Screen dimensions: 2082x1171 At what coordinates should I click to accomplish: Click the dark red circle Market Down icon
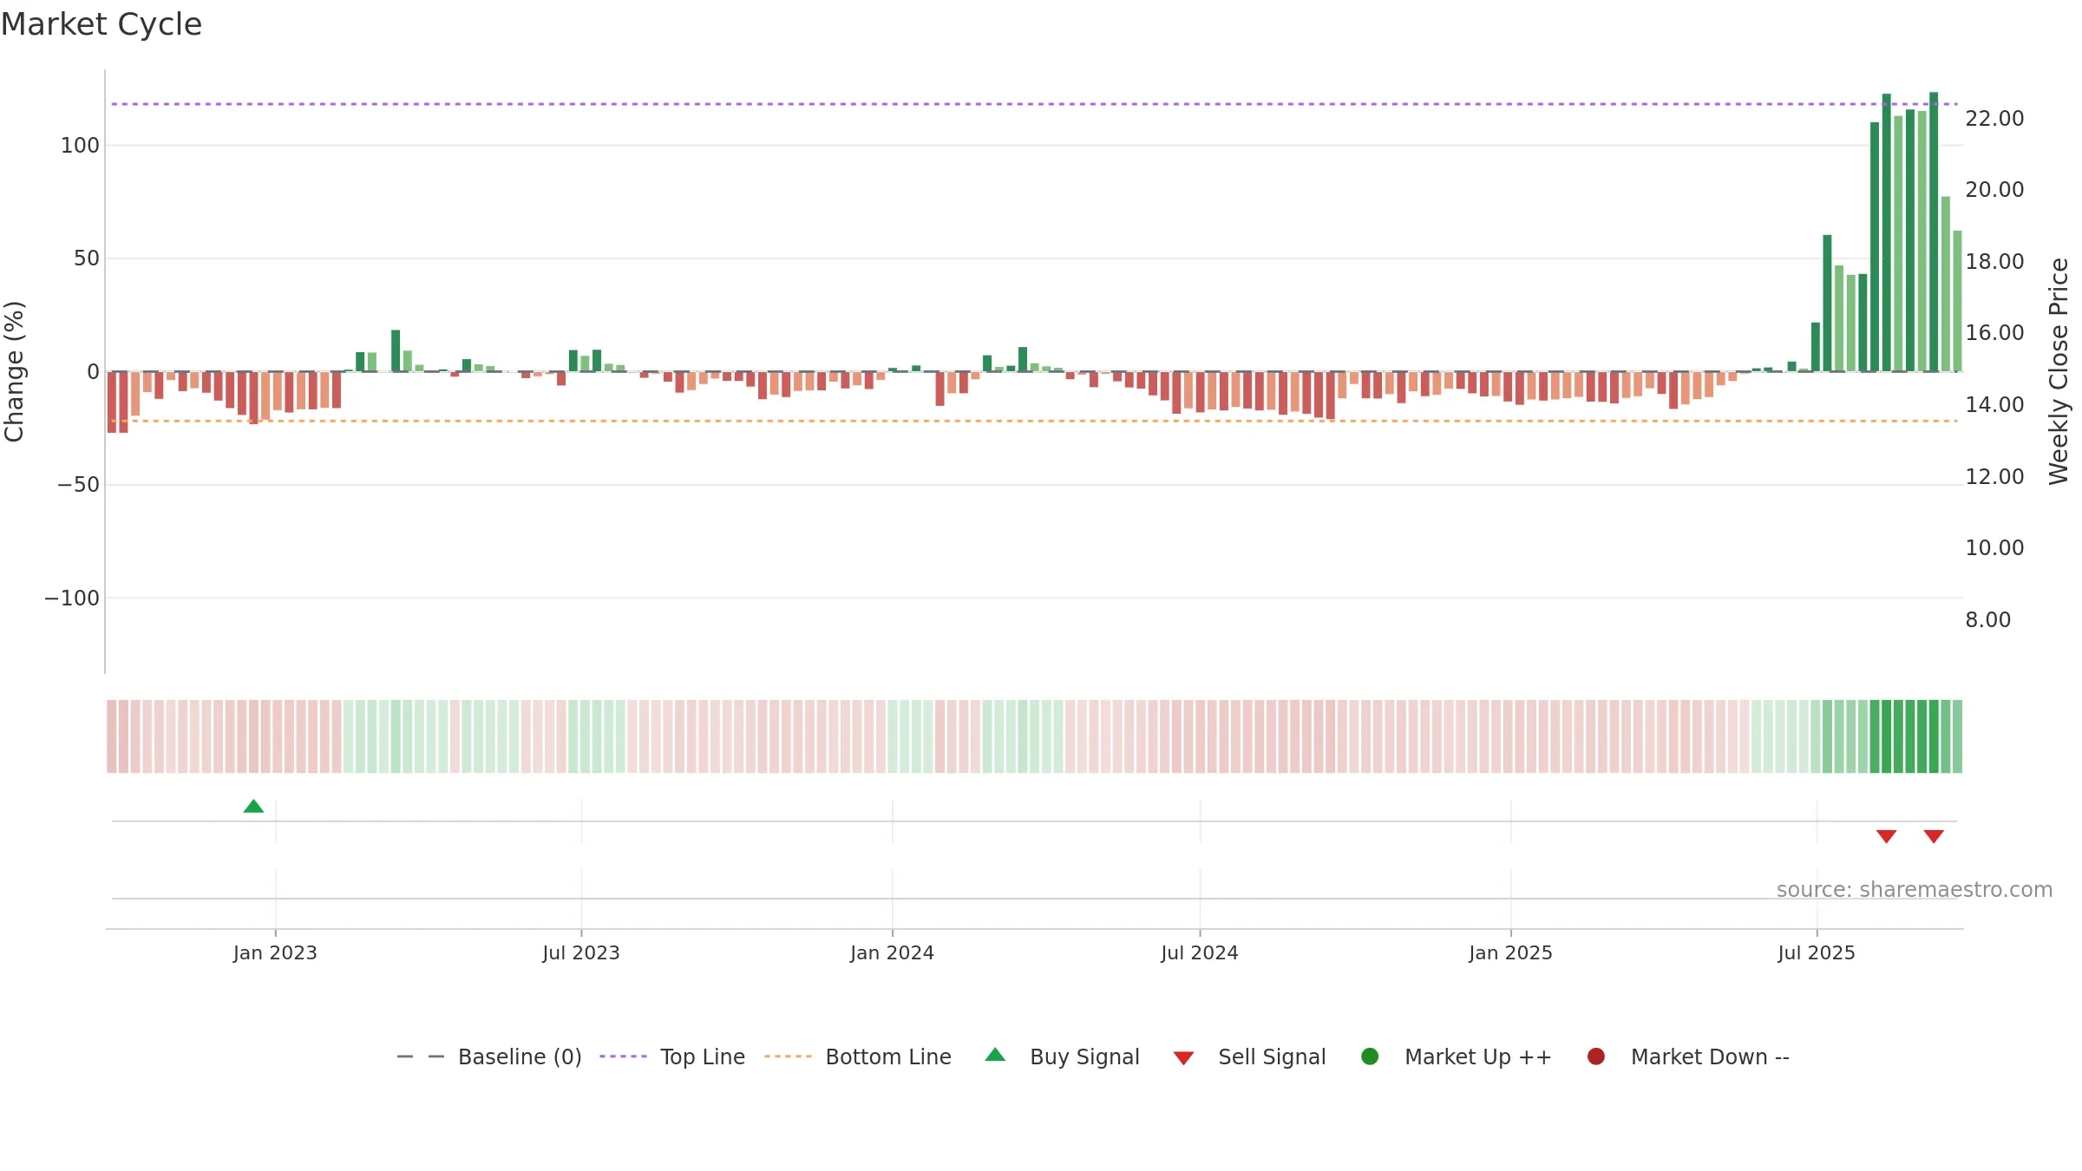pos(1595,1057)
